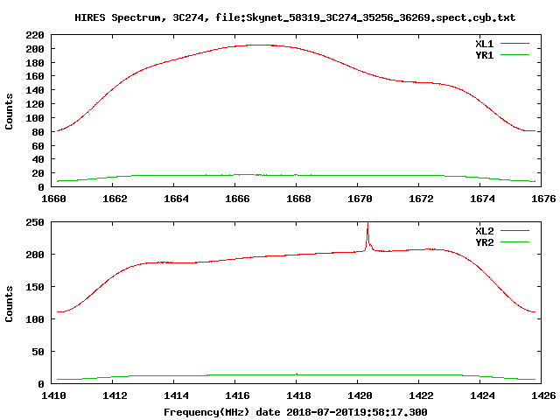
Task: Click the 1660 x-axis tick label
Action: coord(53,199)
